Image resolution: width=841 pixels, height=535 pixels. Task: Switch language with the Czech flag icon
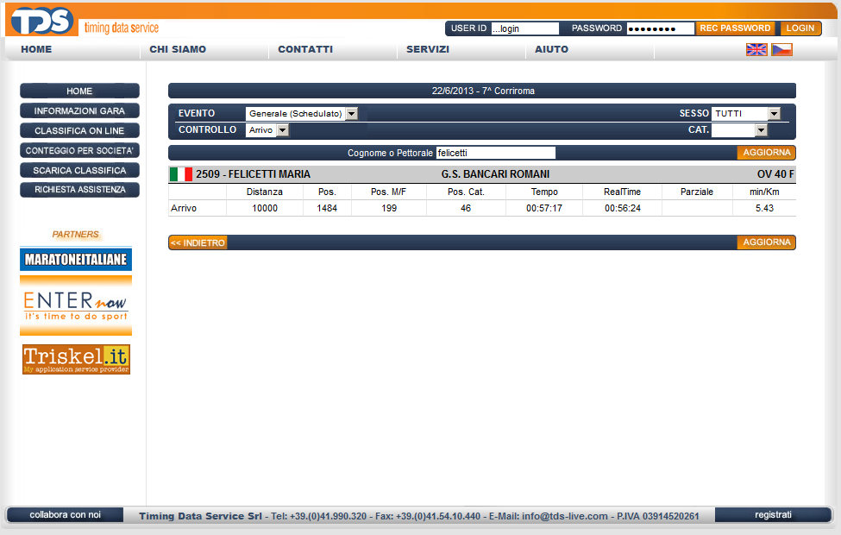click(x=781, y=50)
